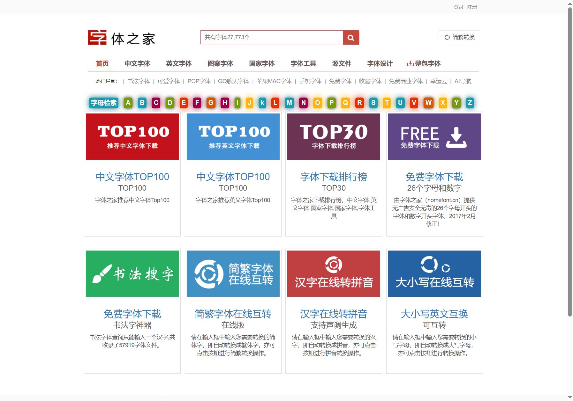Toggle 简繁转换 simplified/traditional button
Viewport: 573px width, 401px height.
459,37
